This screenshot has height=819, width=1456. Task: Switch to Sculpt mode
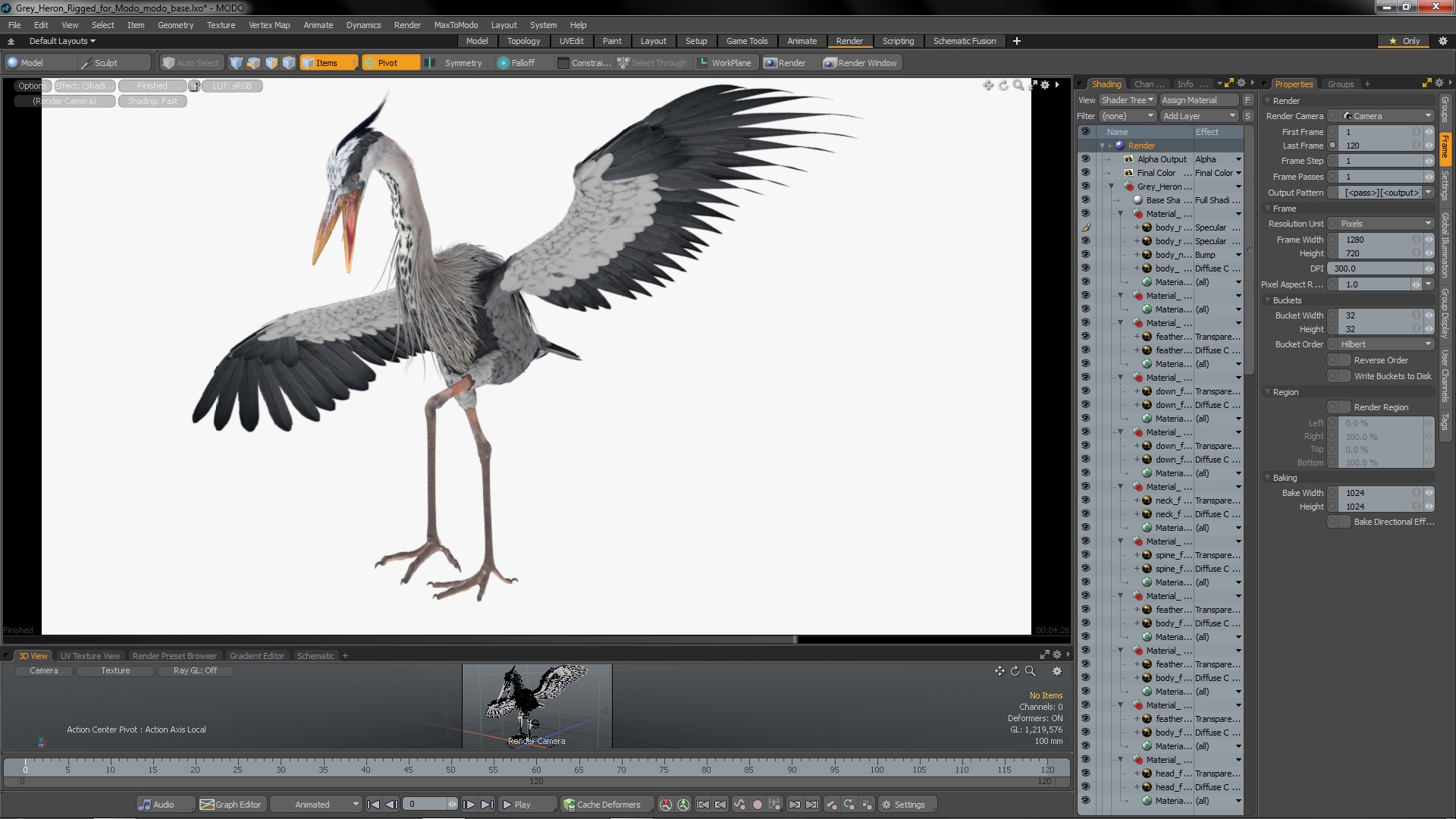(114, 63)
